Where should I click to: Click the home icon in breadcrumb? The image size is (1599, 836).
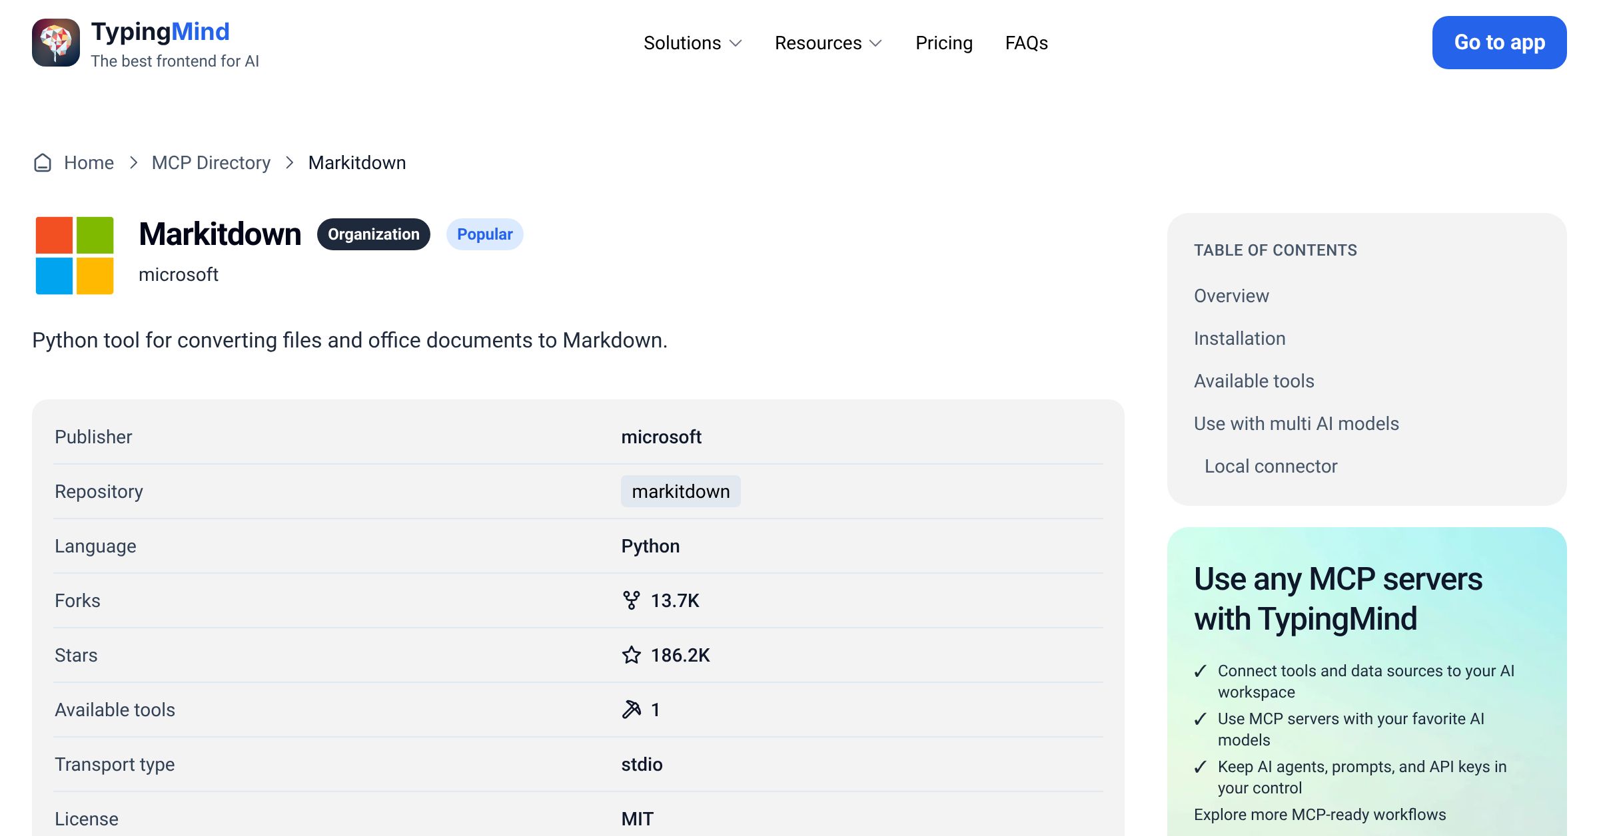click(x=43, y=162)
